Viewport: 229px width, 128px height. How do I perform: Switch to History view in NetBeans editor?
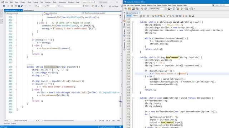tap(135, 16)
